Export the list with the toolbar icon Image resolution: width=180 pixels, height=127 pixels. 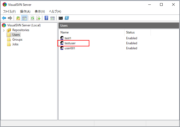(x=38, y=18)
